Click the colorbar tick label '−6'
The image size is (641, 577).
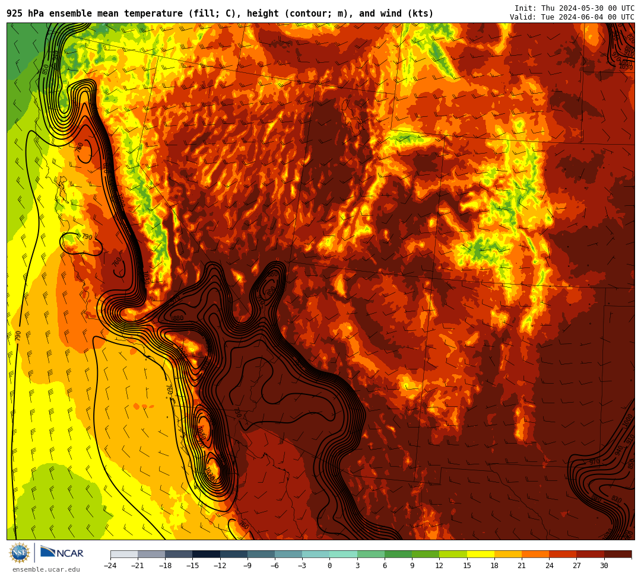pyautogui.click(x=275, y=566)
